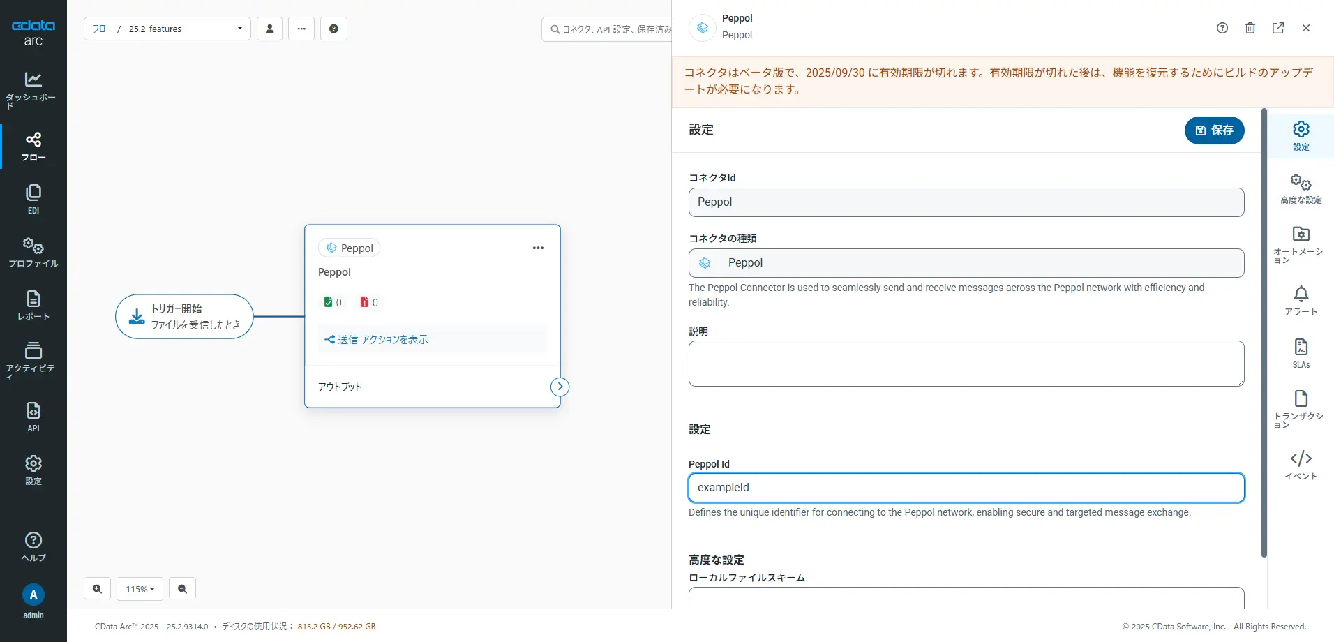This screenshot has width=1334, height=642.
Task: Click the Peppol Id input field
Action: point(966,488)
